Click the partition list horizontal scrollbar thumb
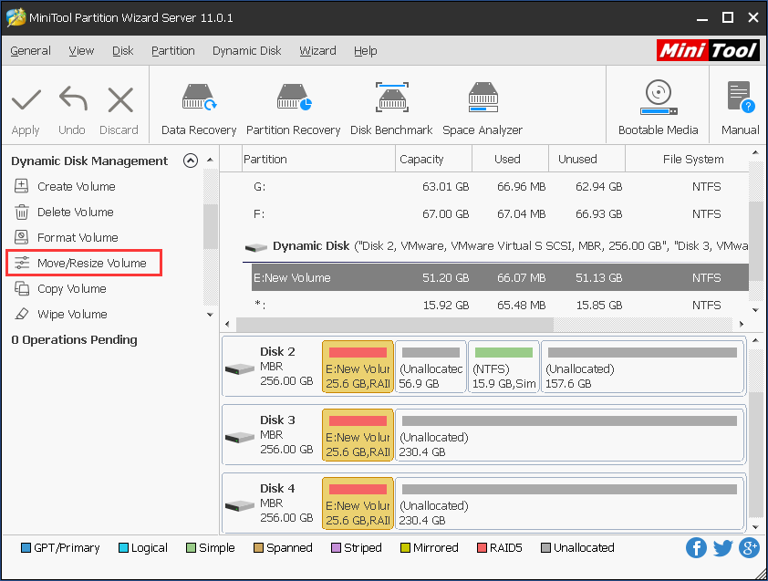 tap(395, 325)
